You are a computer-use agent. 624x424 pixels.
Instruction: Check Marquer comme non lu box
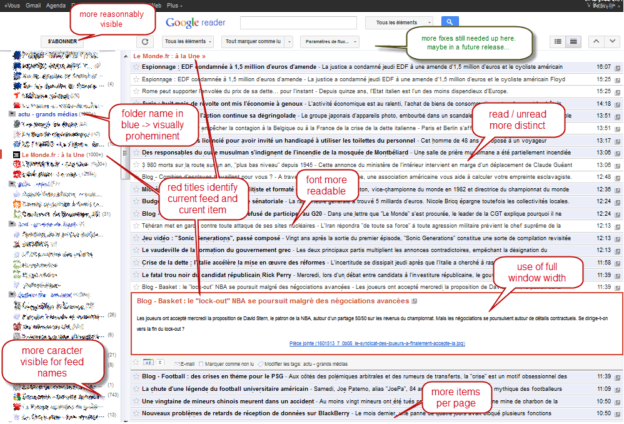pos(201,364)
